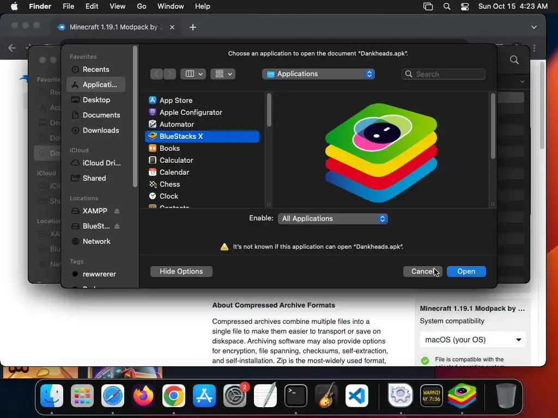Open iCloud Drive in dialog sidebar
This screenshot has height=418, width=558.
coord(96,163)
